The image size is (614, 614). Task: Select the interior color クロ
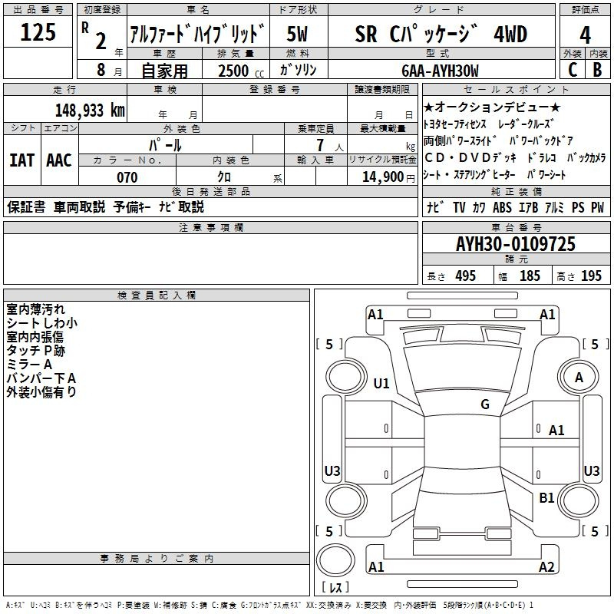click(x=224, y=177)
